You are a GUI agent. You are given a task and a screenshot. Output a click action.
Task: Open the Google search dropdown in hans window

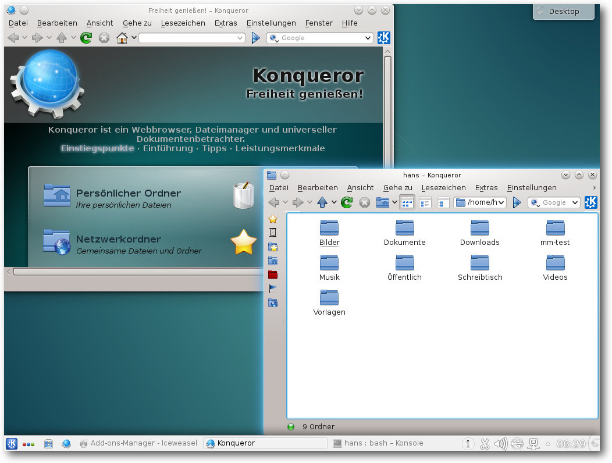[x=575, y=202]
